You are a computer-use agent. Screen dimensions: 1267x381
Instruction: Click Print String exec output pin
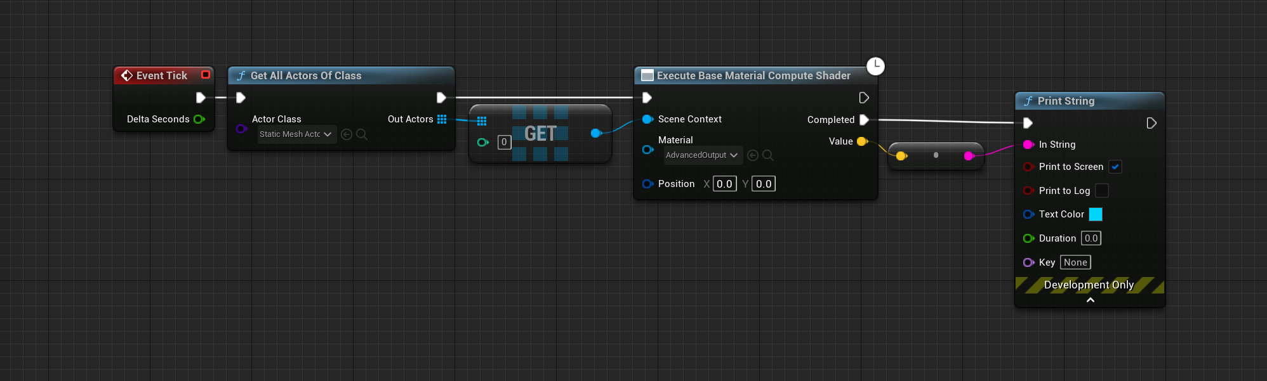(1151, 123)
